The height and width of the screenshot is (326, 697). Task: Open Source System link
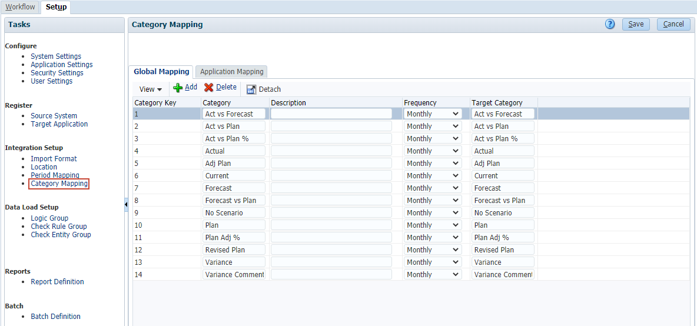[x=54, y=115]
